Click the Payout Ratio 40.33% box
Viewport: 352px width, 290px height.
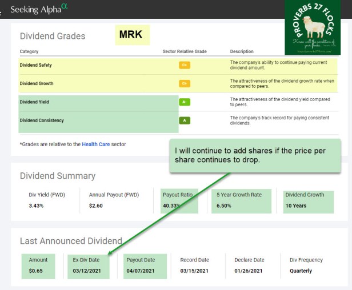pos(182,200)
